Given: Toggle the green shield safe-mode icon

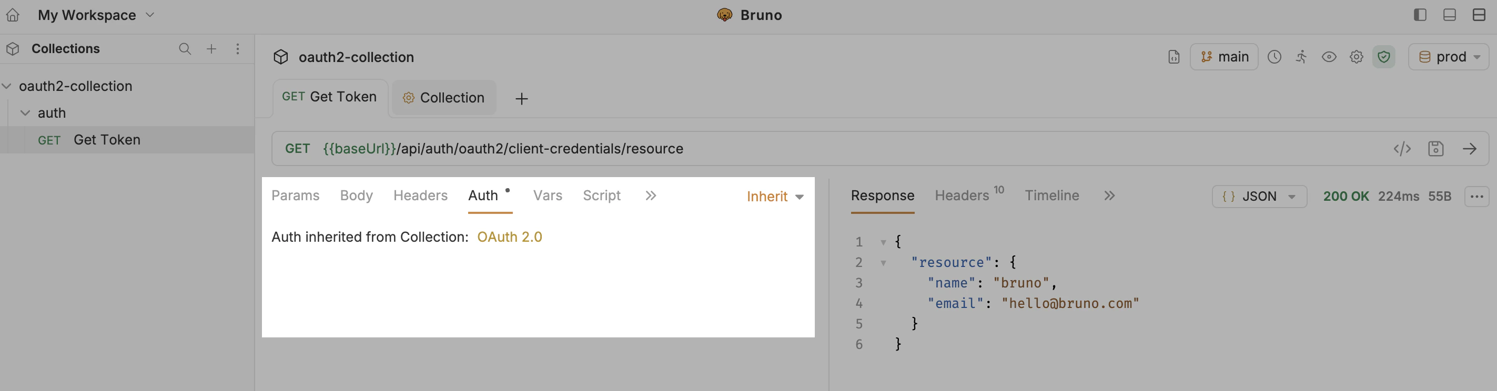Looking at the screenshot, I should point(1384,57).
